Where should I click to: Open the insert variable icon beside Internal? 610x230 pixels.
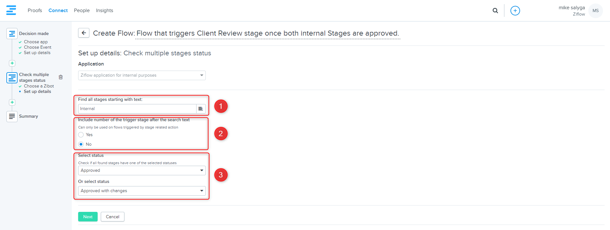pyautogui.click(x=201, y=109)
